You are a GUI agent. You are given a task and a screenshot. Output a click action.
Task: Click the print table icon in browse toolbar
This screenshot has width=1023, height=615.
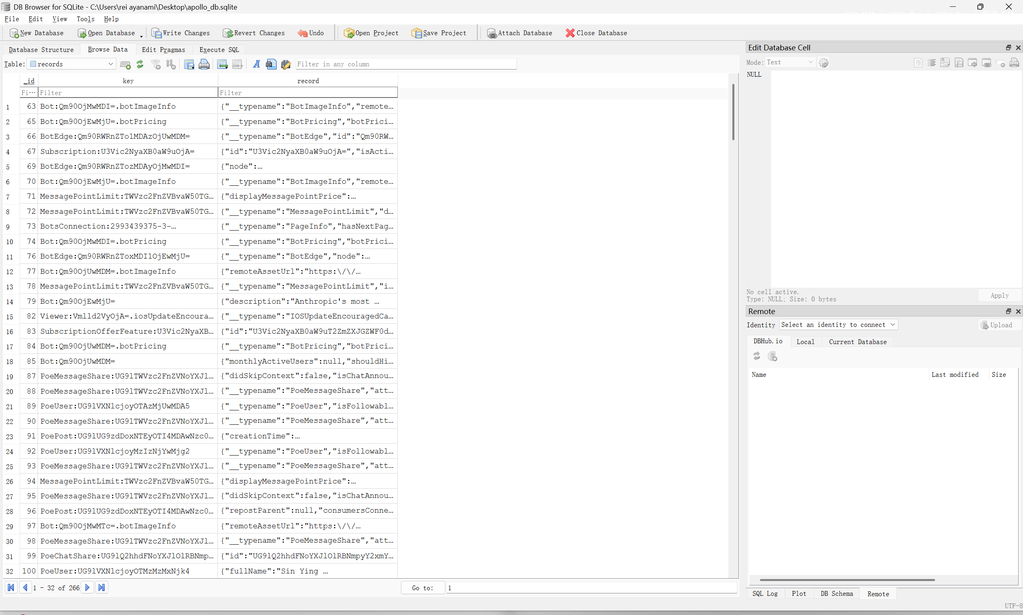[x=204, y=64]
